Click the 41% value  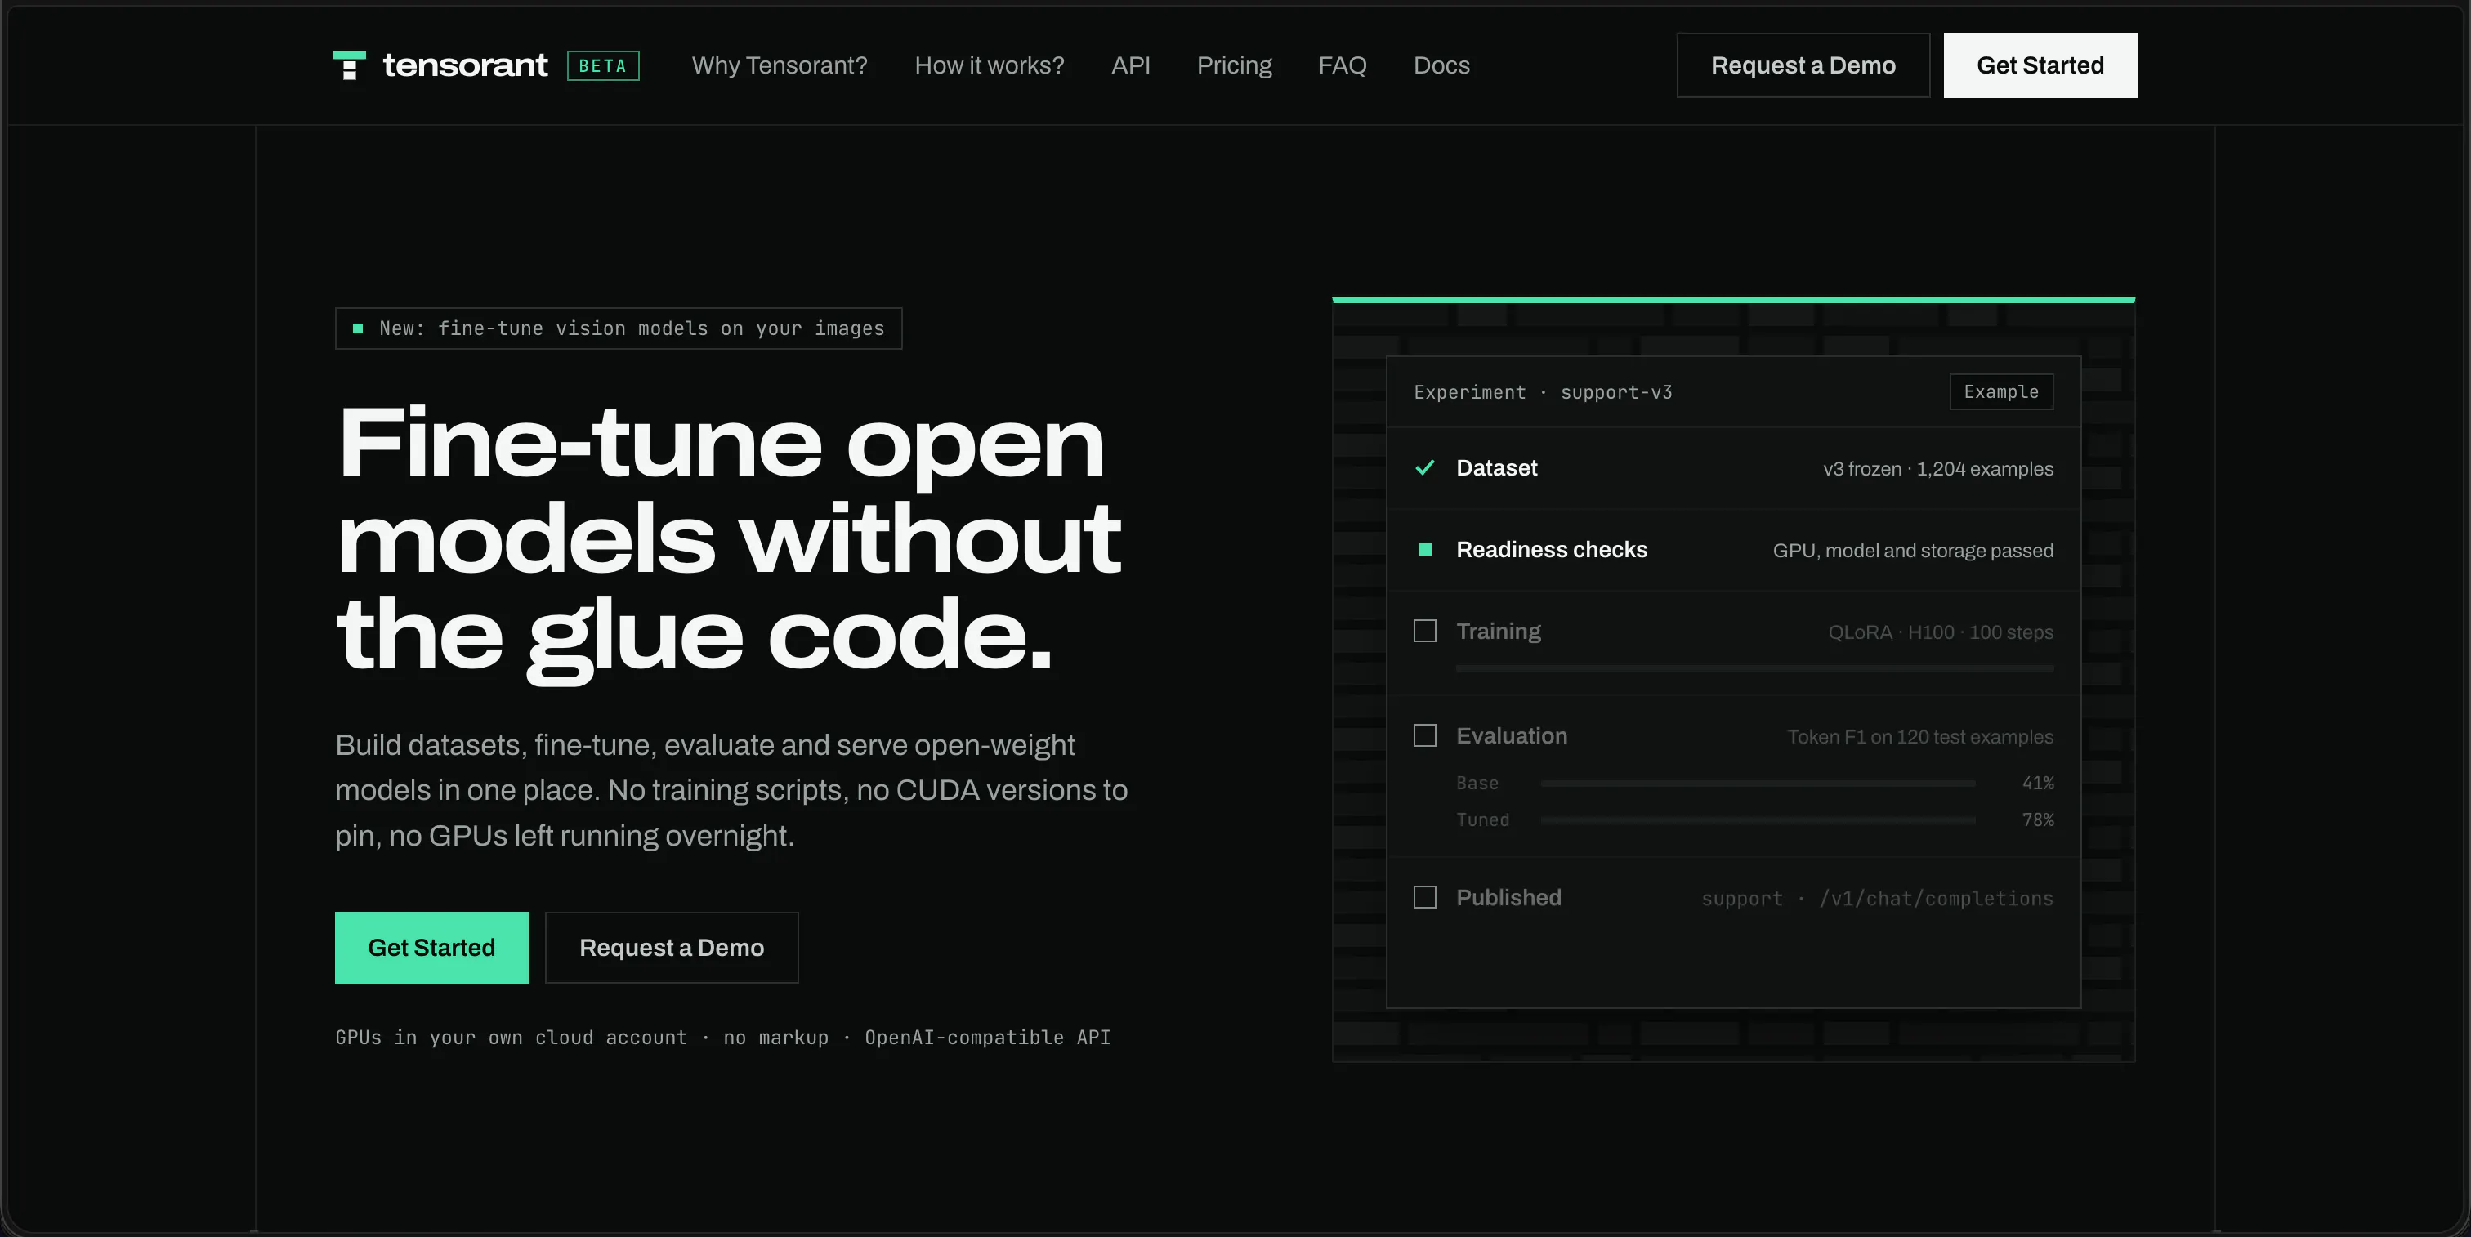tap(2037, 784)
